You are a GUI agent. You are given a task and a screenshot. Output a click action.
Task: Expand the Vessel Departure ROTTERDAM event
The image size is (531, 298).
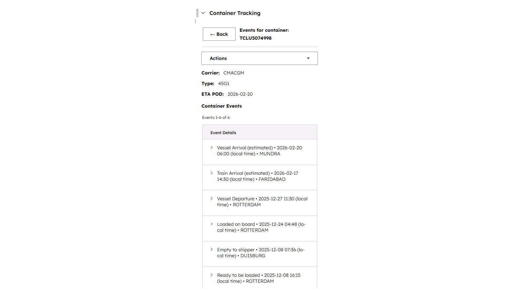tap(212, 199)
